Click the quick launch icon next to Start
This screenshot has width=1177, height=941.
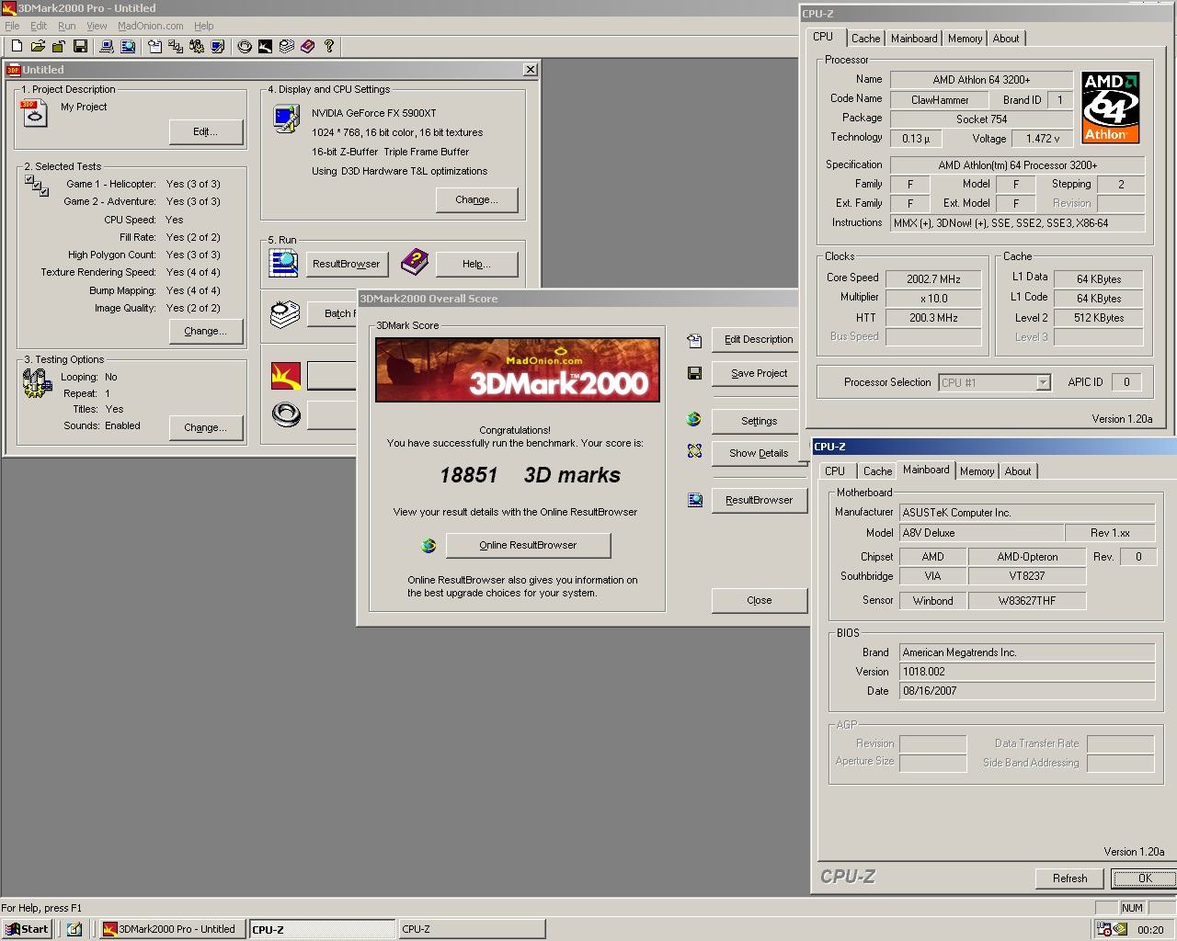click(74, 929)
